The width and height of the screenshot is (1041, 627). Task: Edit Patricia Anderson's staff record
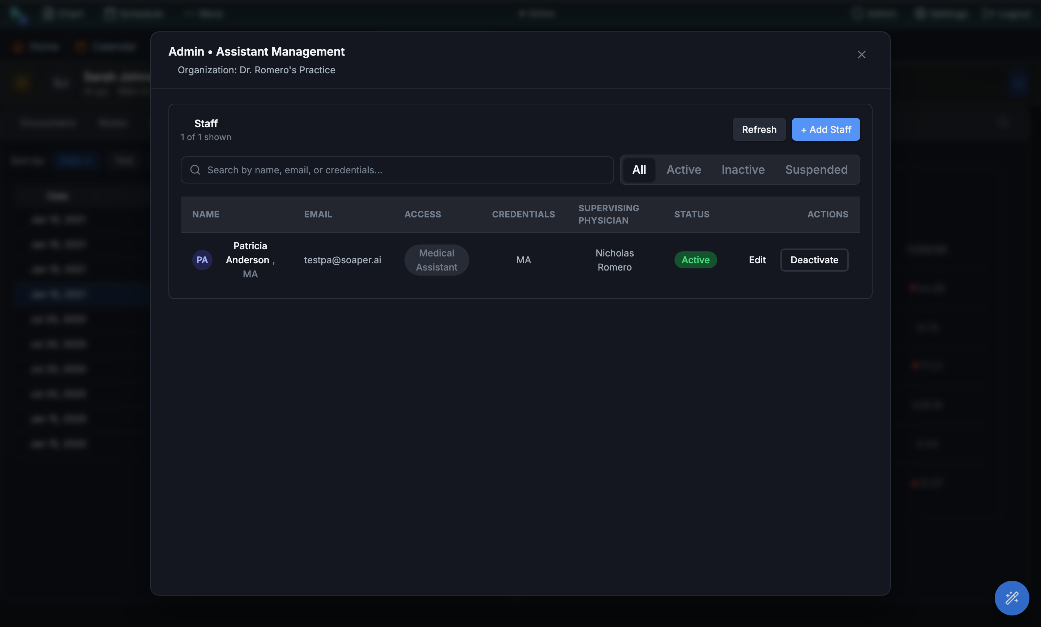(x=757, y=260)
